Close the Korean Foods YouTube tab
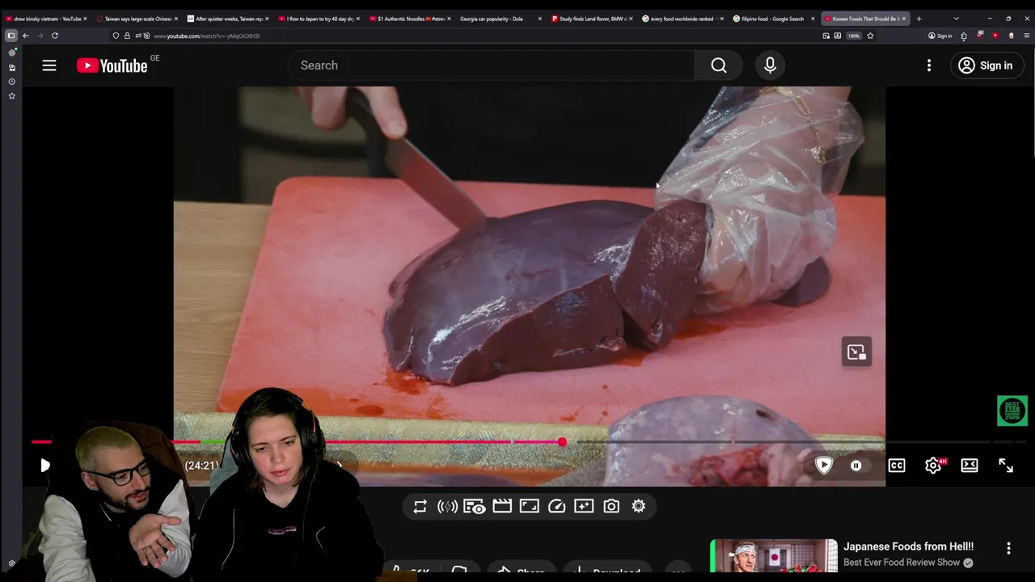 point(905,19)
